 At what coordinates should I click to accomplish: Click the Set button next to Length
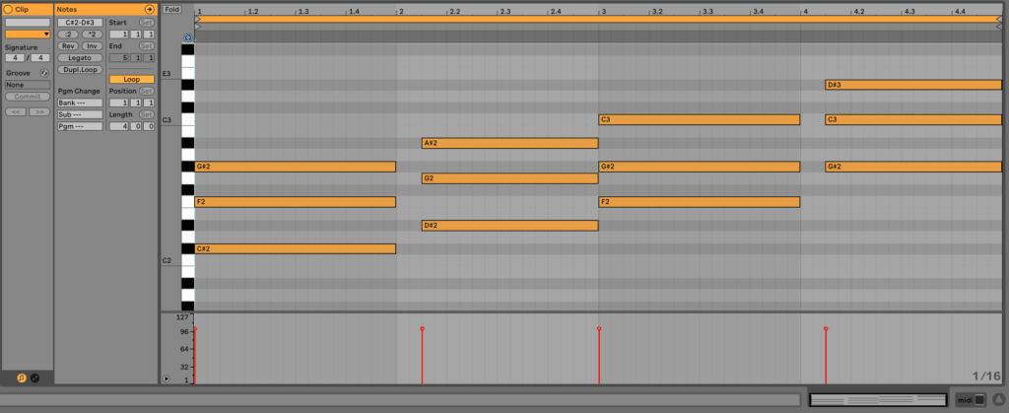click(147, 114)
